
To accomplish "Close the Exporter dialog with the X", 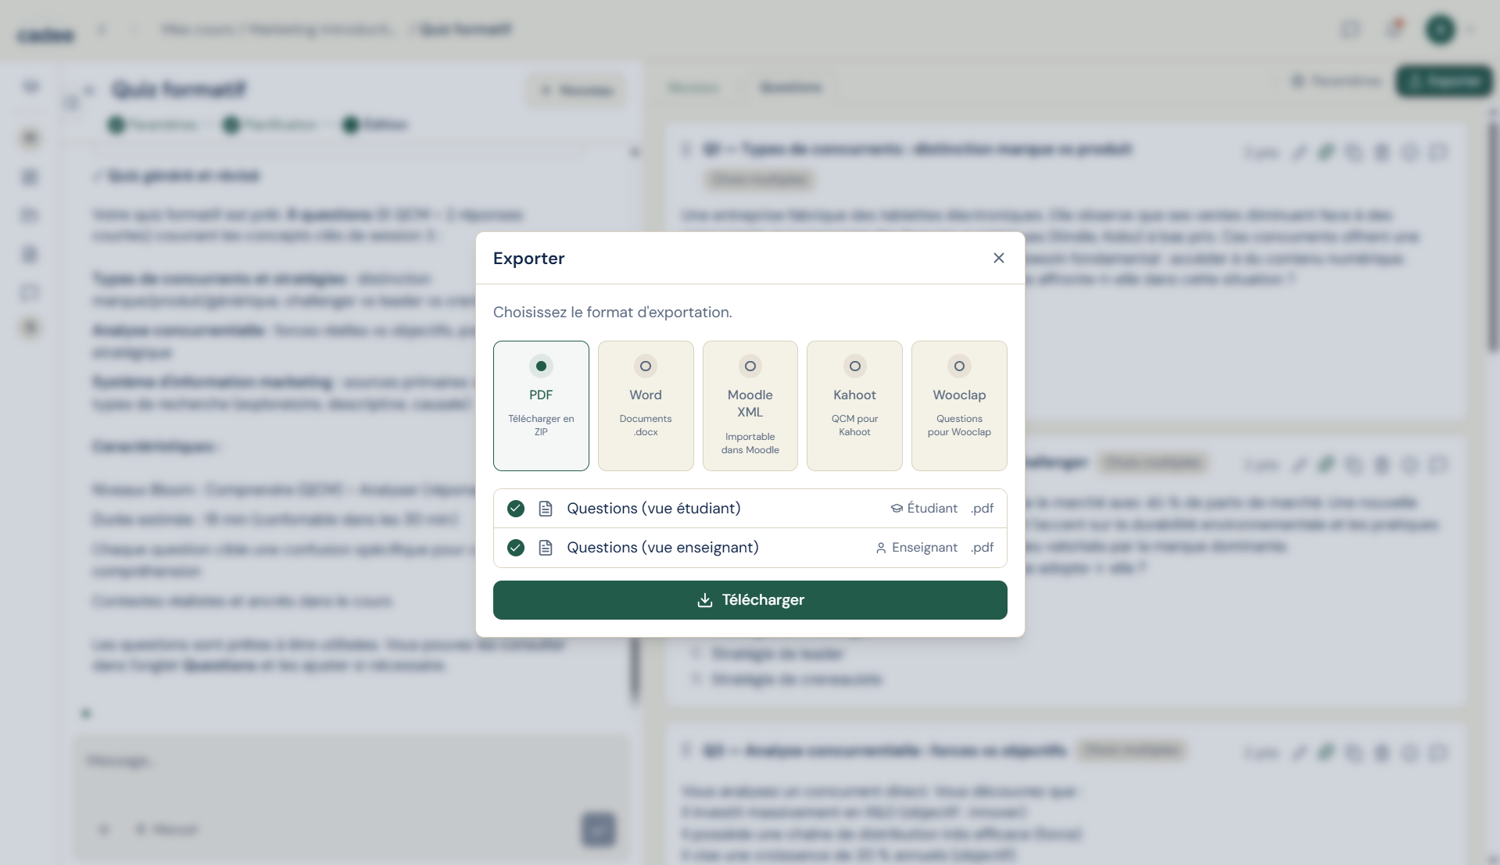I will (998, 258).
